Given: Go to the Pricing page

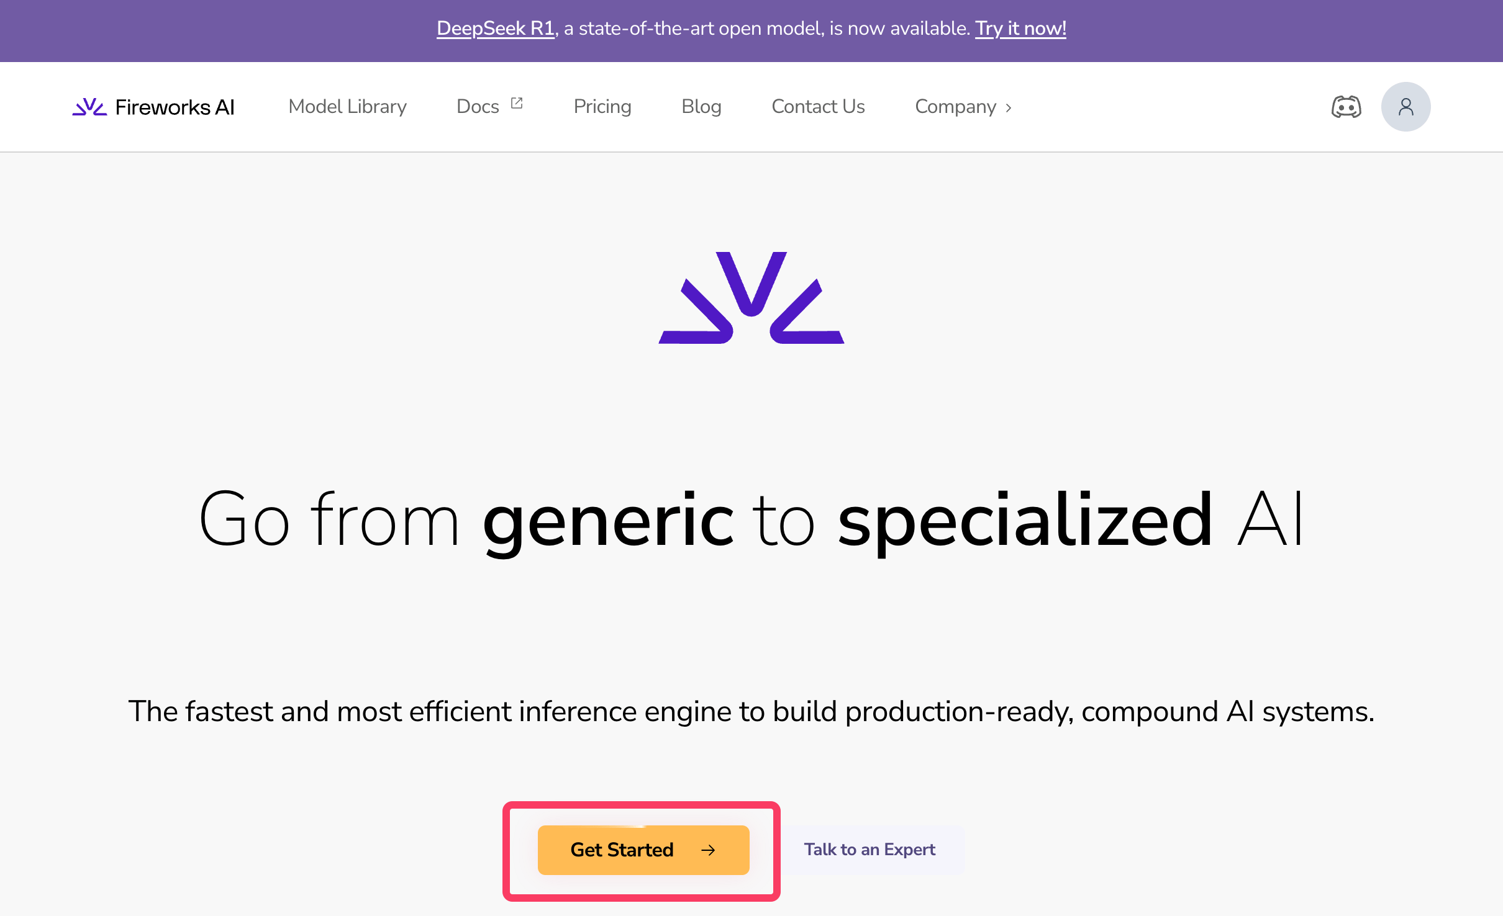Looking at the screenshot, I should point(602,107).
